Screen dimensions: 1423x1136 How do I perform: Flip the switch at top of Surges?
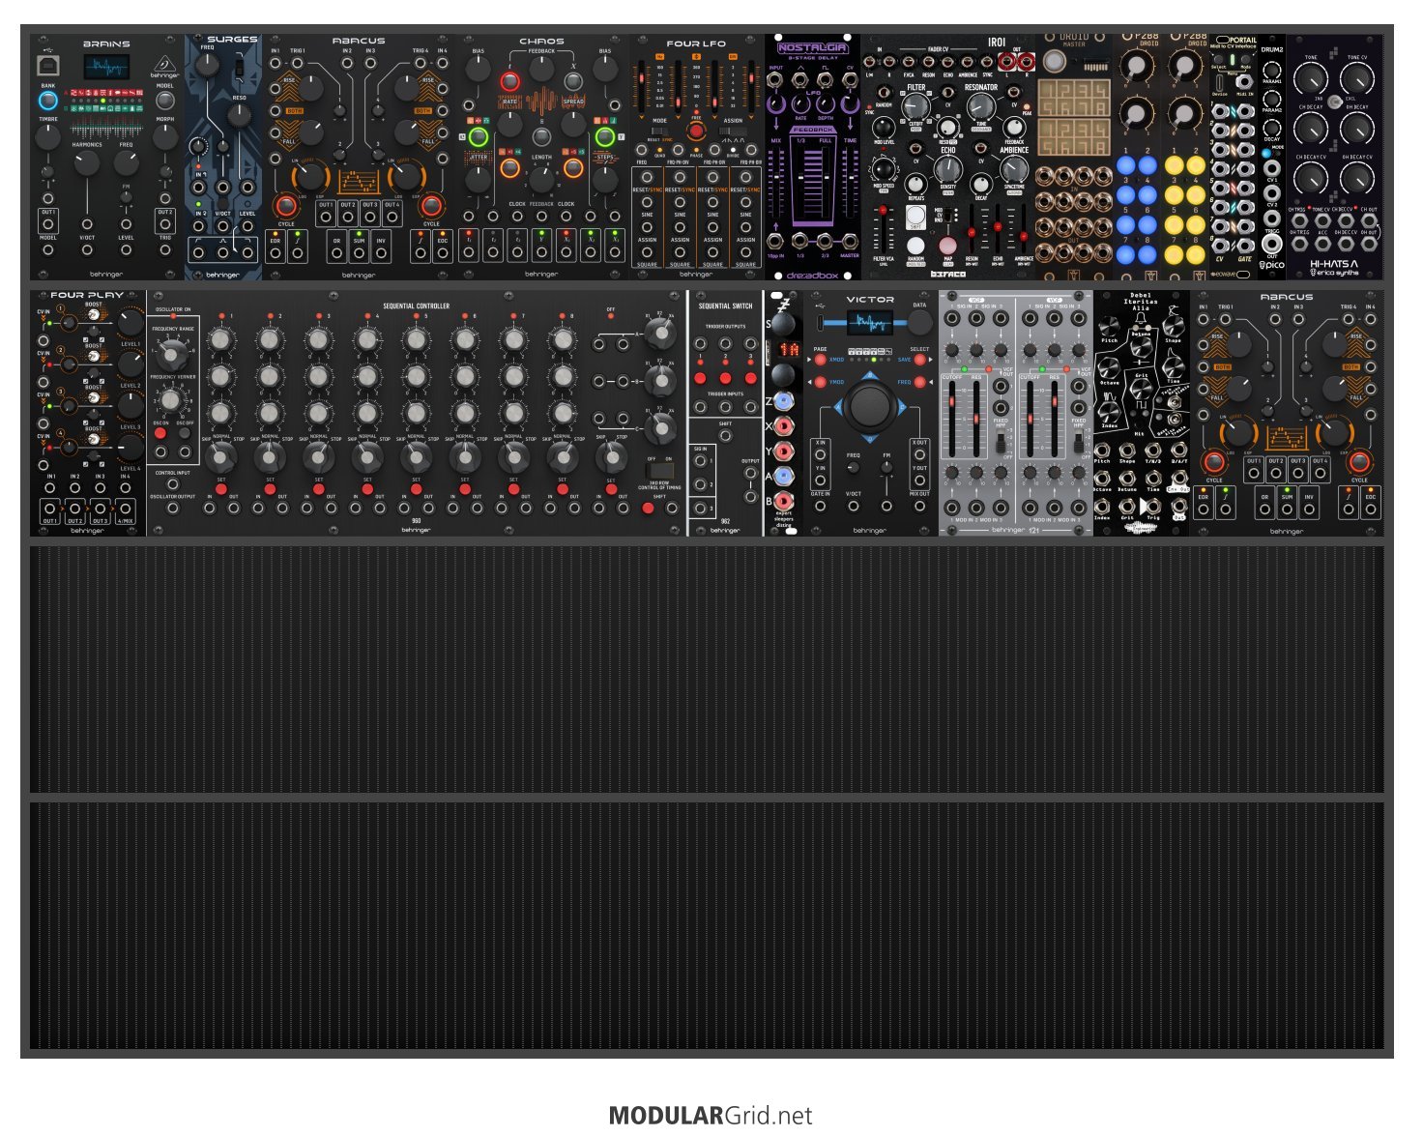coord(238,67)
